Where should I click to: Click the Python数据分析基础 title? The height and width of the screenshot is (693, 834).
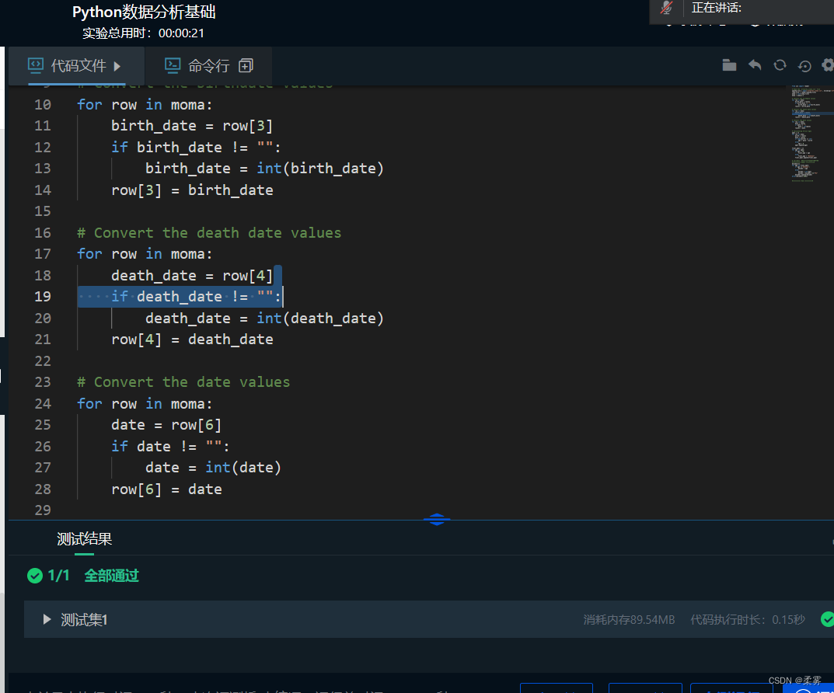144,12
